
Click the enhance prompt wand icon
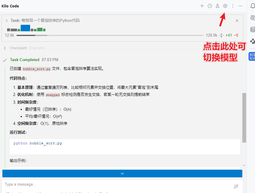pos(236,186)
